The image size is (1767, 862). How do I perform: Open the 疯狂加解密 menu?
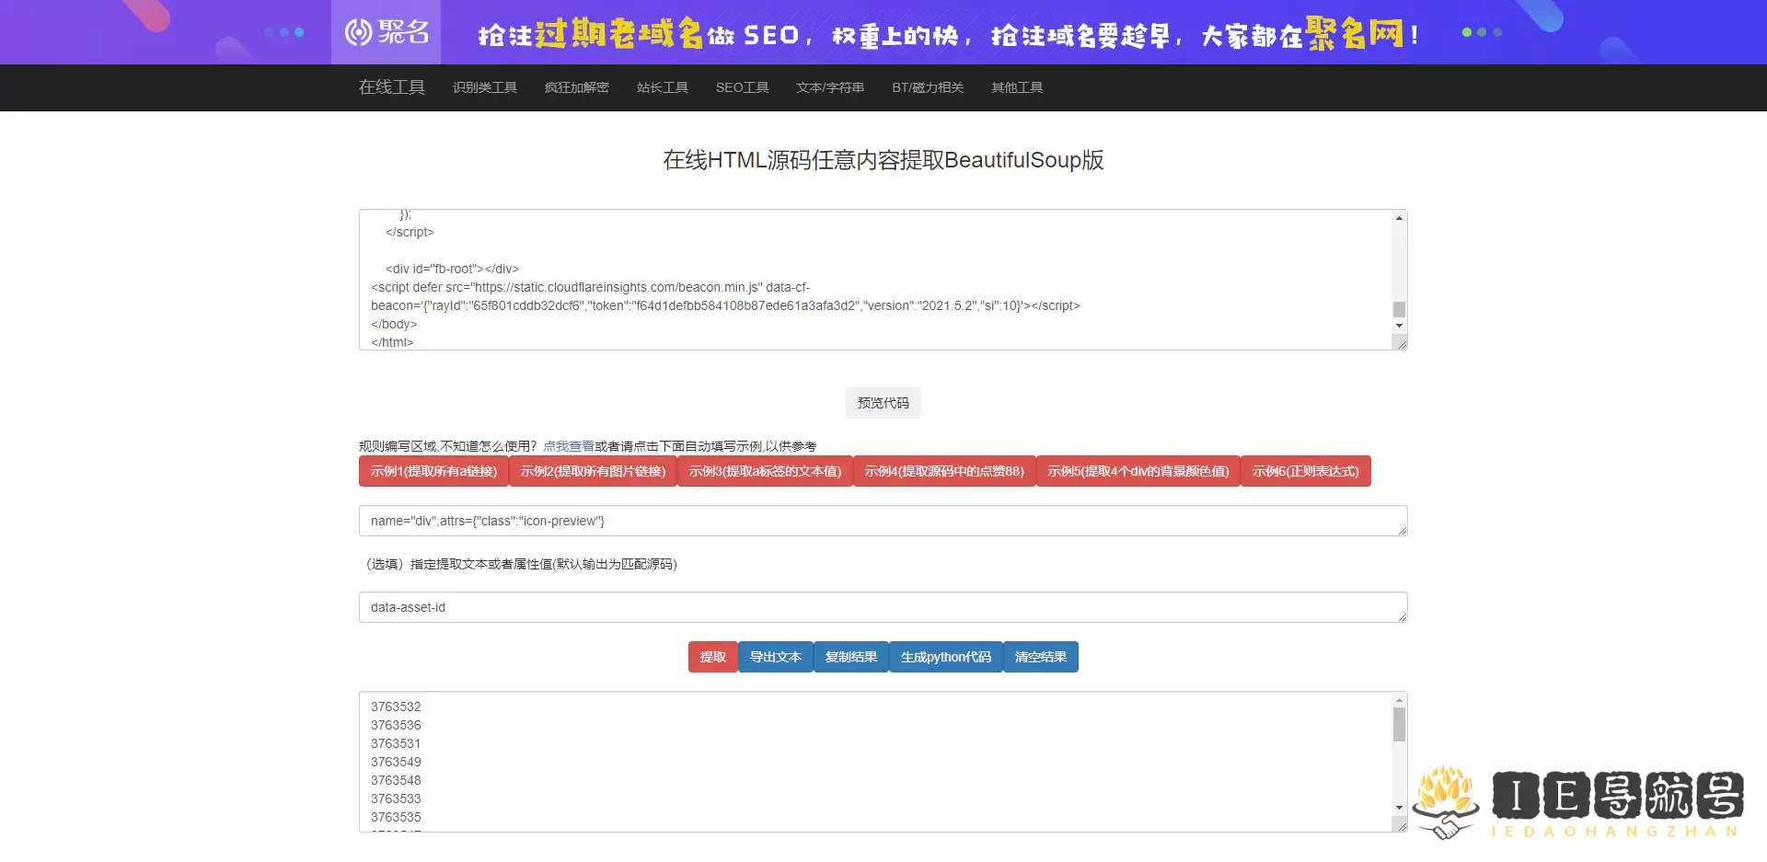[x=576, y=87]
